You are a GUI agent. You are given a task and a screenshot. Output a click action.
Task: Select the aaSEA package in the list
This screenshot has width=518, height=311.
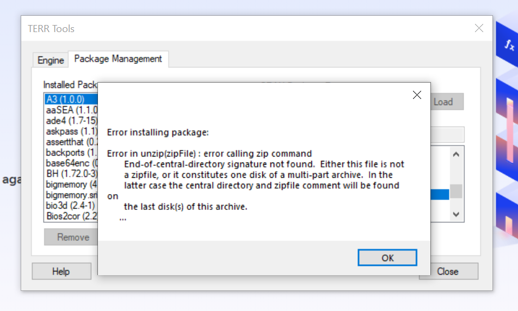pyautogui.click(x=71, y=110)
